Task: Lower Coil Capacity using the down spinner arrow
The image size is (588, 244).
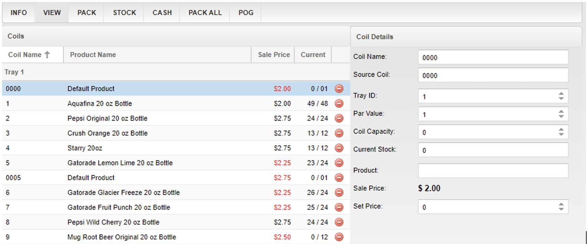Action: pos(561,134)
